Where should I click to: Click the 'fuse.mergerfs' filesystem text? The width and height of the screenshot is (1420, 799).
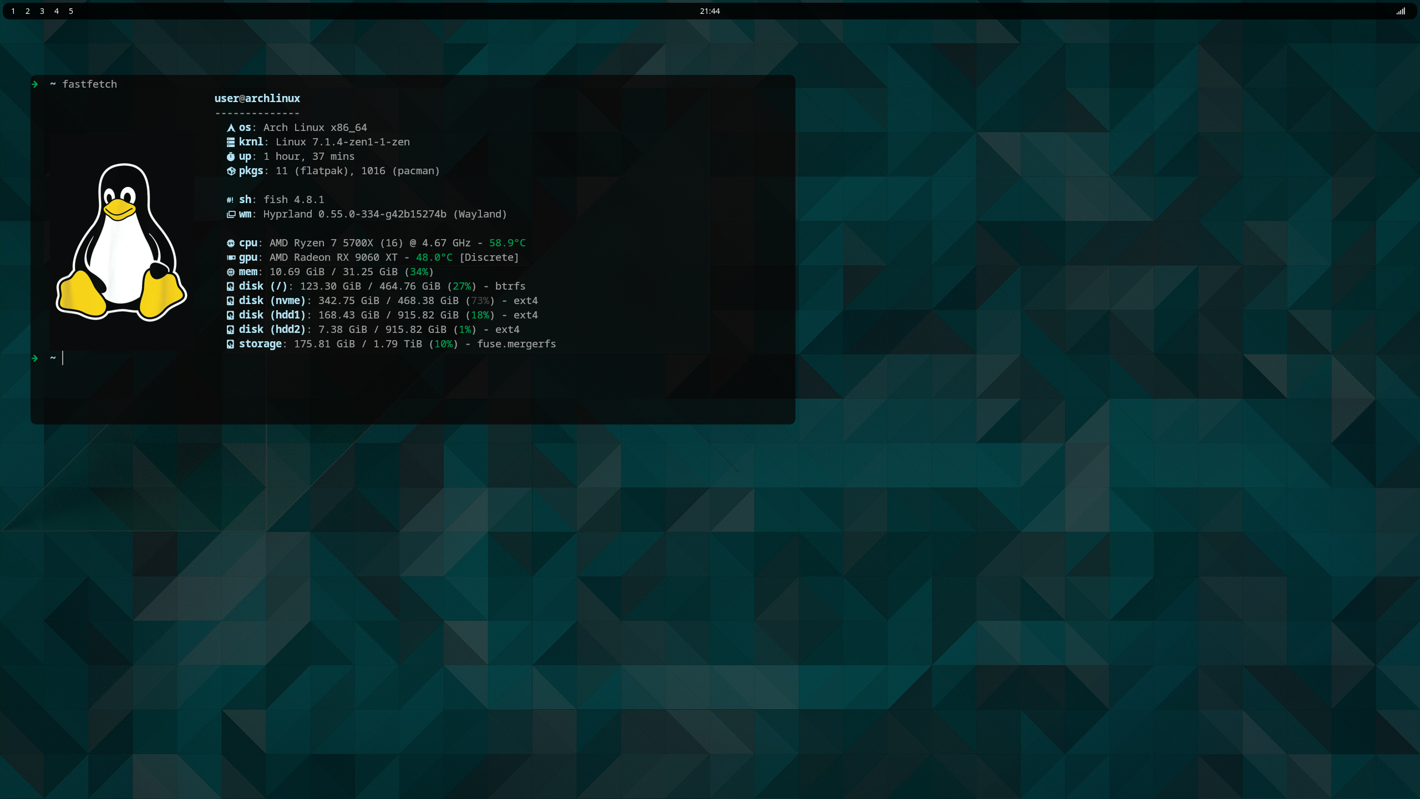tap(516, 344)
